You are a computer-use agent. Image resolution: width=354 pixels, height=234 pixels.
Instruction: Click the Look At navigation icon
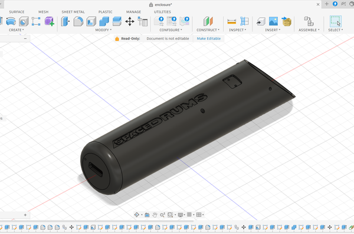(x=147, y=215)
